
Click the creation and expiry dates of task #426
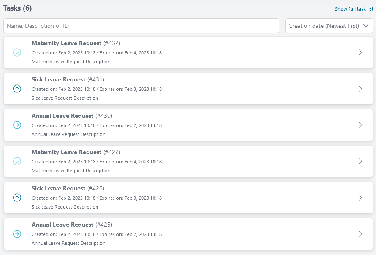point(97,198)
